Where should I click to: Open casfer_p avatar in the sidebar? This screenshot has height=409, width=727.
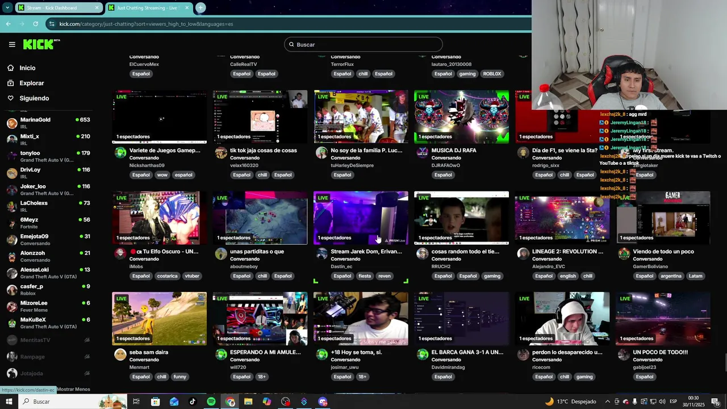pos(12,290)
